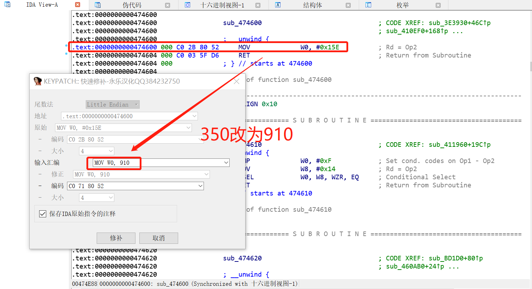This screenshot has height=289, width=532.
Task: Expand the 修正 MOV W0, 910 dropdown
Action: pyautogui.click(x=206, y=174)
